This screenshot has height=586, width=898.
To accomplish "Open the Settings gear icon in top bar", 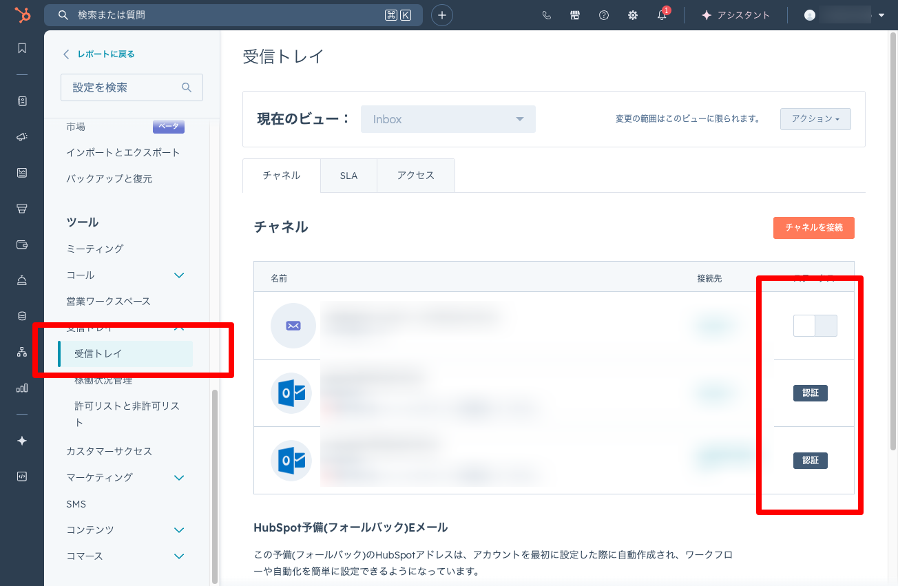I will coord(633,15).
